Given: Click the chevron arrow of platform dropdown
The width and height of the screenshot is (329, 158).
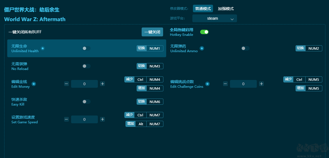Looking at the screenshot, I should coord(232,19).
